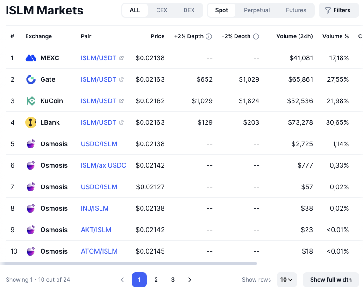Show info tooltip for -2% Depth

[256, 36]
